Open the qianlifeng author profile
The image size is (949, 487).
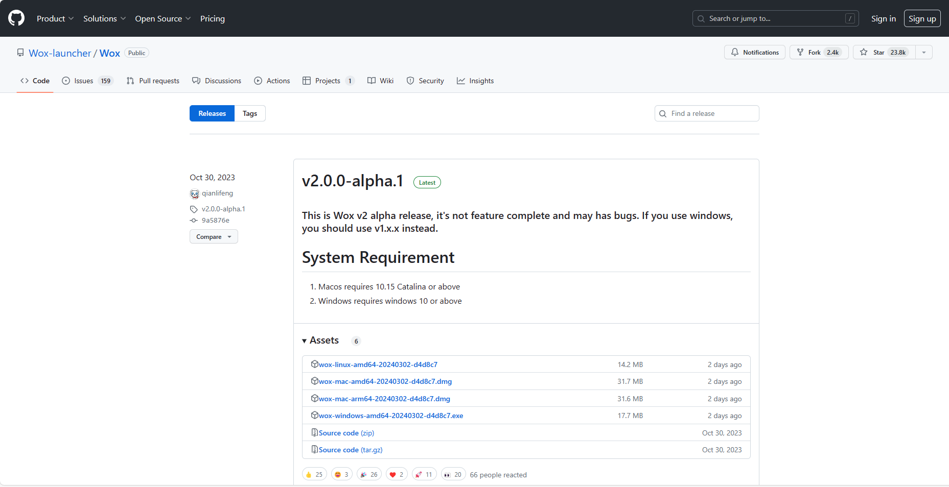coord(217,193)
